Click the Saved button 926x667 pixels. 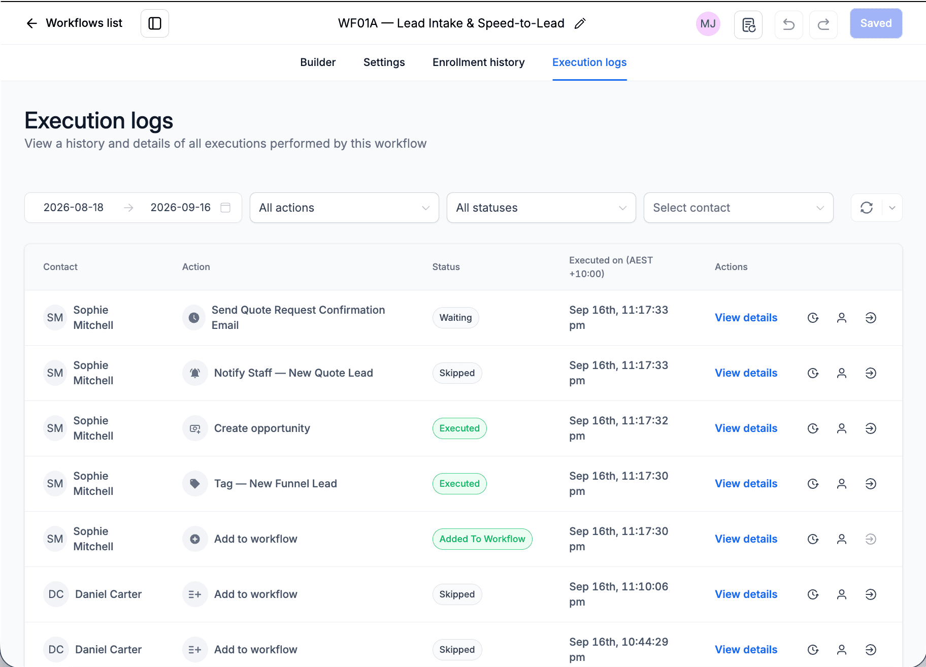pos(876,23)
